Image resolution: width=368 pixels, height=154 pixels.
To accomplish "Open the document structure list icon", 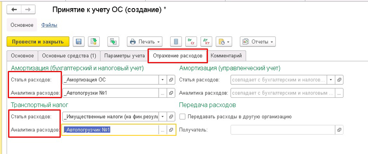I will (x=176, y=42).
